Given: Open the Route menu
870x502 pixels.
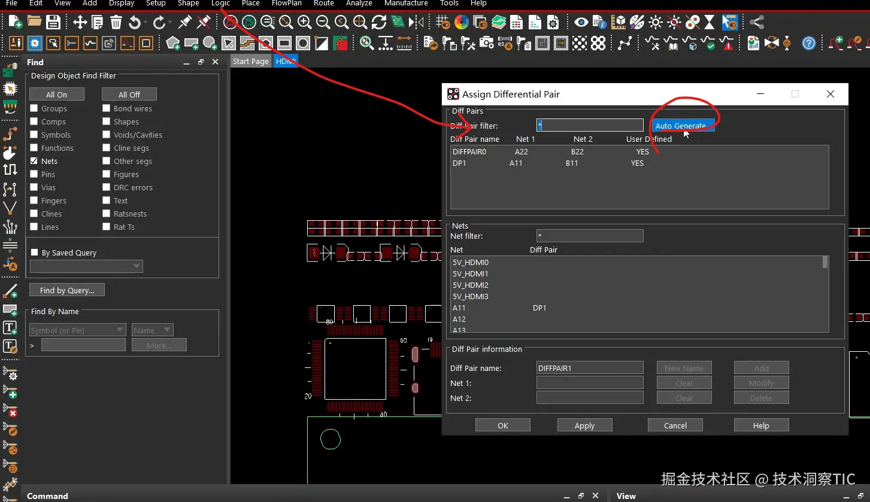Looking at the screenshot, I should [324, 4].
